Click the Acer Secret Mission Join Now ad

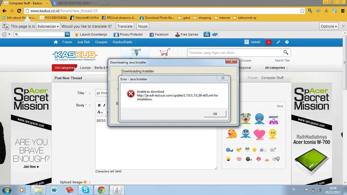pos(31,167)
